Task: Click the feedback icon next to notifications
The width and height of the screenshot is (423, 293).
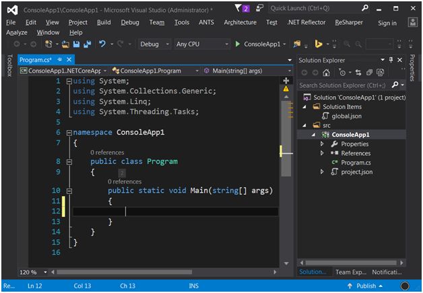Action: [259, 8]
